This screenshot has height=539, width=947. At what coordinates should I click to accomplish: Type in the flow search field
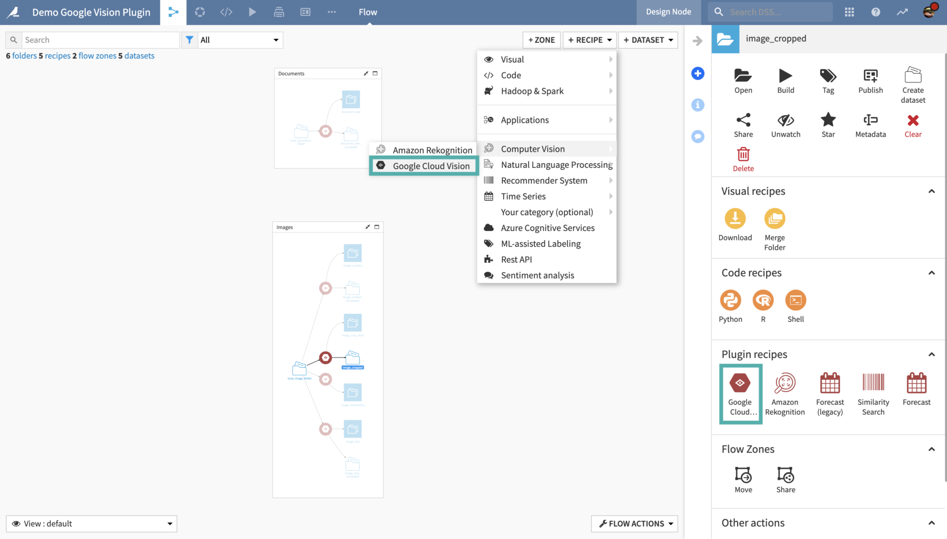tap(100, 39)
